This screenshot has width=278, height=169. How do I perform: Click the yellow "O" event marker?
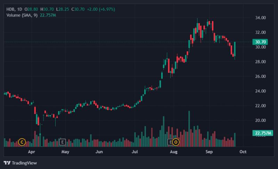(x=176, y=142)
